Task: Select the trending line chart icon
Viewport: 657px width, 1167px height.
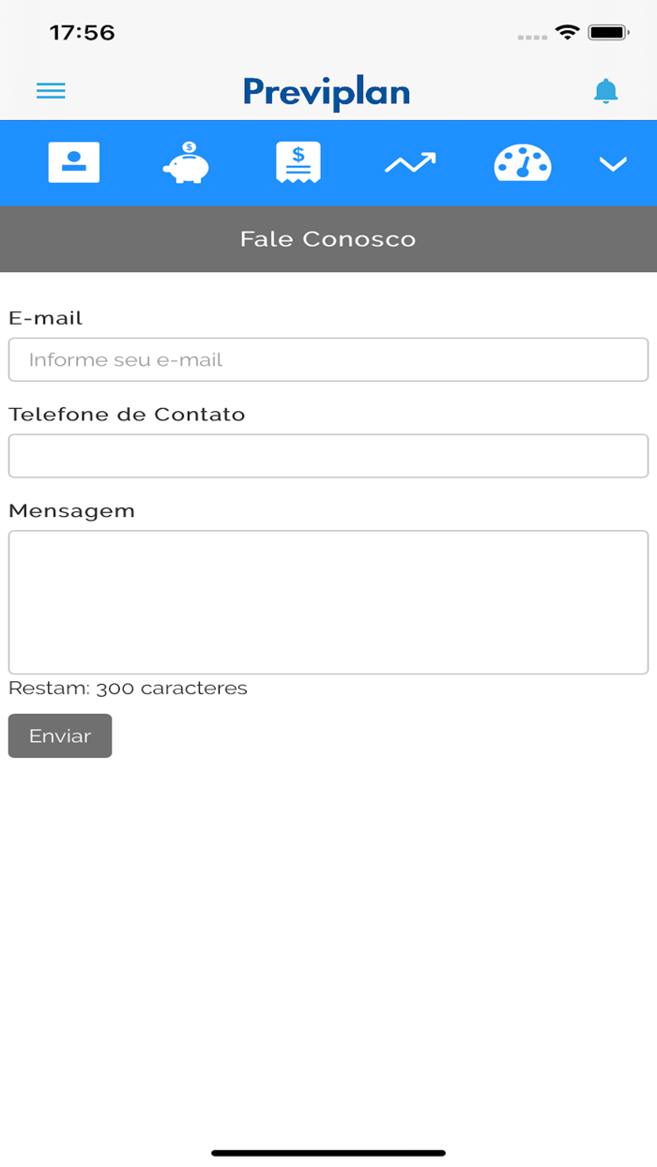Action: point(410,163)
